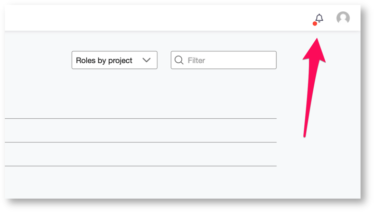Viewport: 374px width, 212px height.
Task: Select the first empty list row
Action: pyautogui.click(x=141, y=131)
